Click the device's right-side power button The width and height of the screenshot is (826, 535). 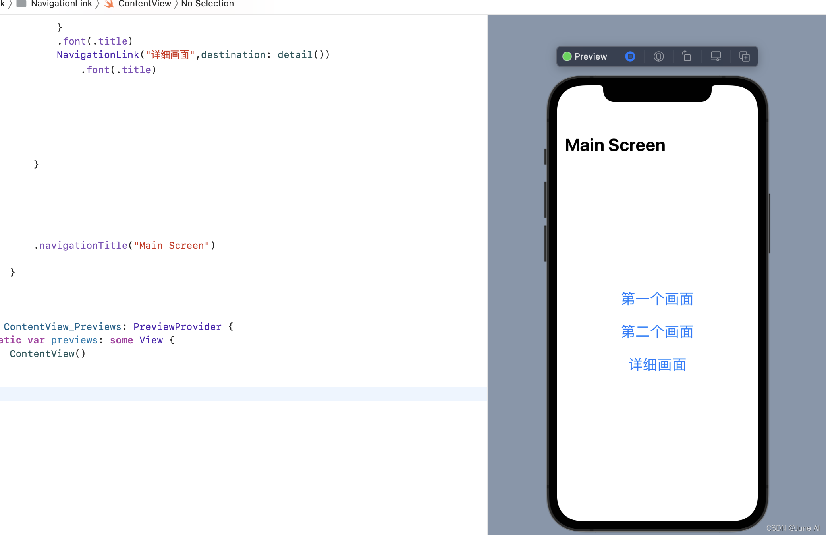click(x=769, y=223)
